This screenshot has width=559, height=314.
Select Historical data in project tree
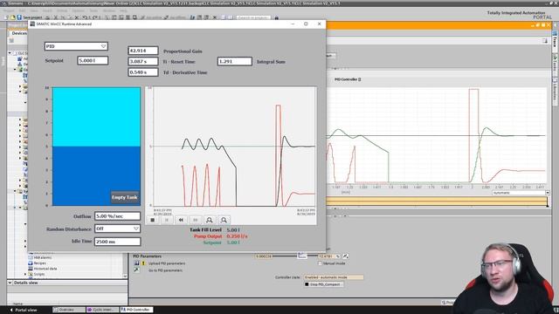tap(45, 269)
